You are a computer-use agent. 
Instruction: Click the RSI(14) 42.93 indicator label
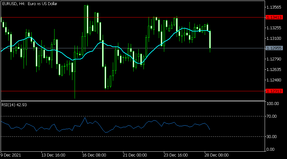pyautogui.click(x=14, y=105)
